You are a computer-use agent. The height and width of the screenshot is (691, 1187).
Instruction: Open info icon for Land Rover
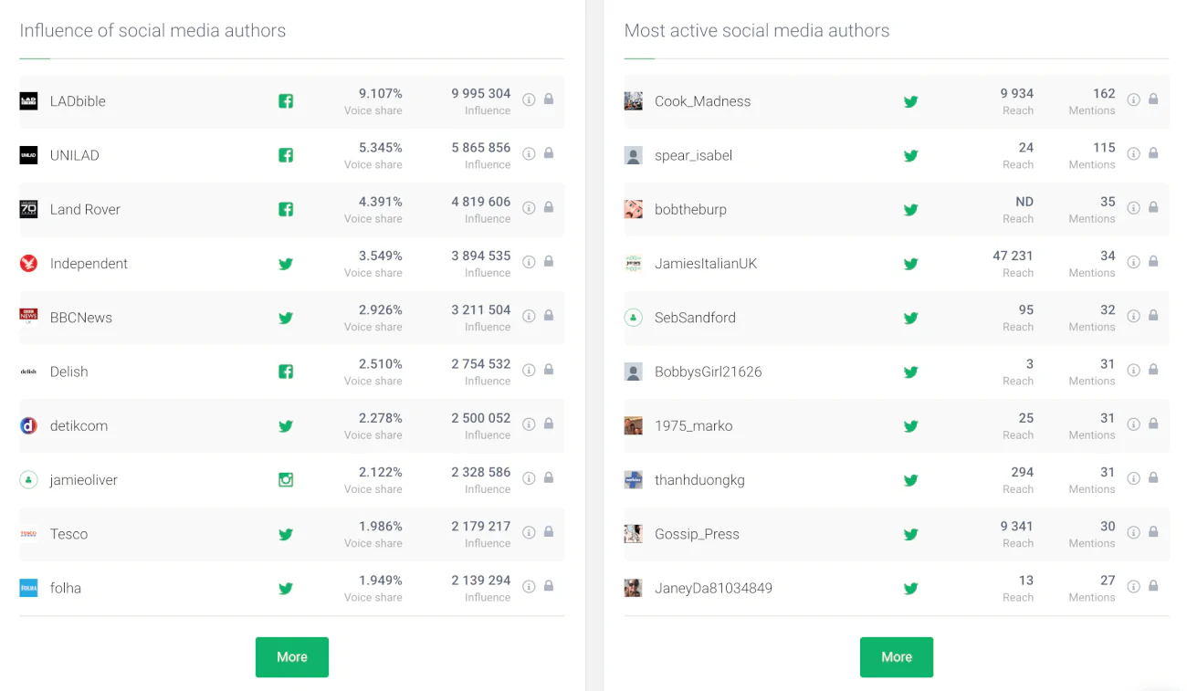tap(529, 207)
